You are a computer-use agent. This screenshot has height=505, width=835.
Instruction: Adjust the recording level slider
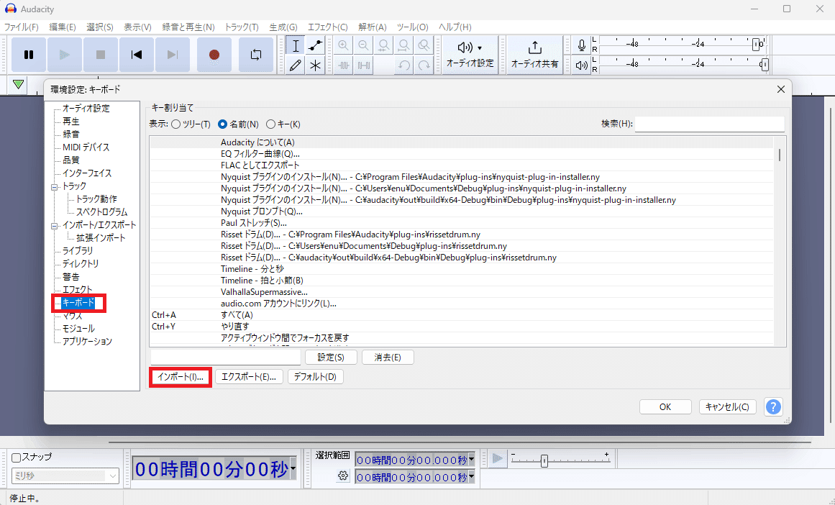click(x=756, y=45)
